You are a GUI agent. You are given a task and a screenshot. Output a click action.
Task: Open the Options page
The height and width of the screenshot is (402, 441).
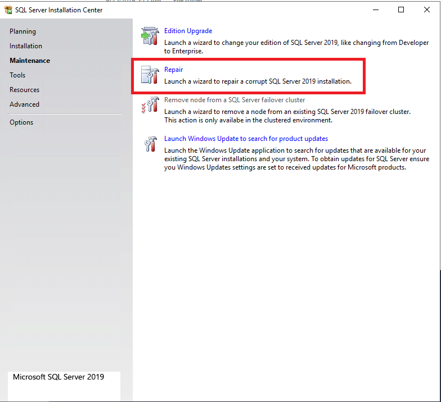click(21, 122)
